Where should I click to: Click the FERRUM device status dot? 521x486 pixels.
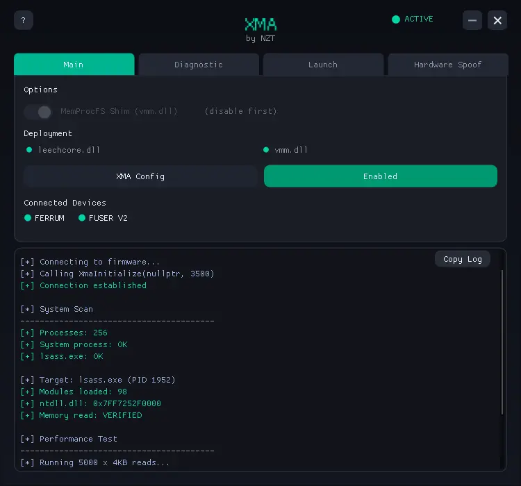coord(28,218)
